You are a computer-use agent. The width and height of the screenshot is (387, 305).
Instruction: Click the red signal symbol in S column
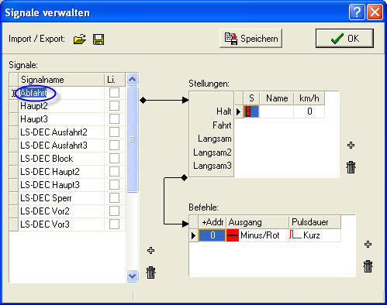point(248,111)
